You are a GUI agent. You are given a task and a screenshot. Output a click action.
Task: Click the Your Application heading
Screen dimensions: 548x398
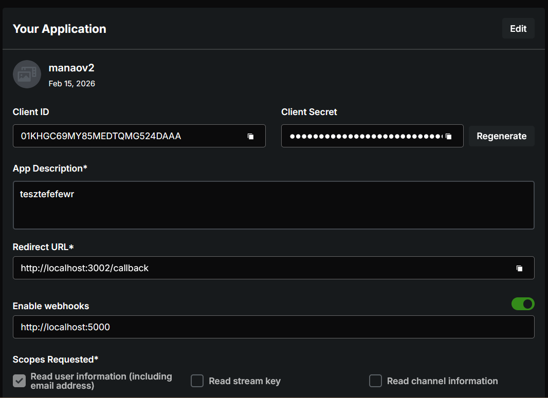coord(60,29)
